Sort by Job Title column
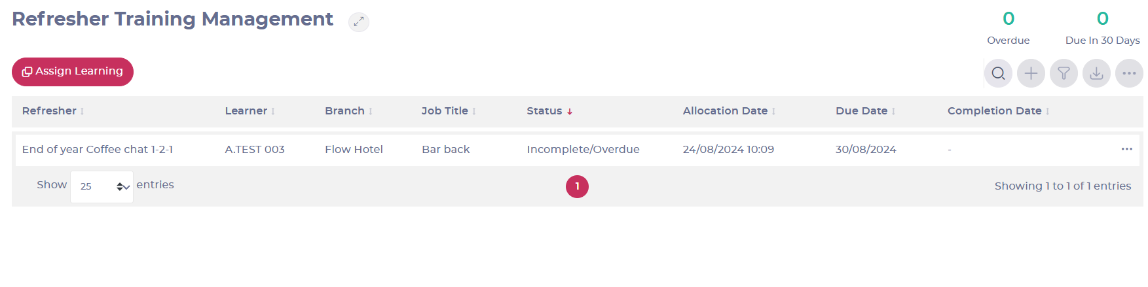1148x287 pixels. [x=449, y=111]
